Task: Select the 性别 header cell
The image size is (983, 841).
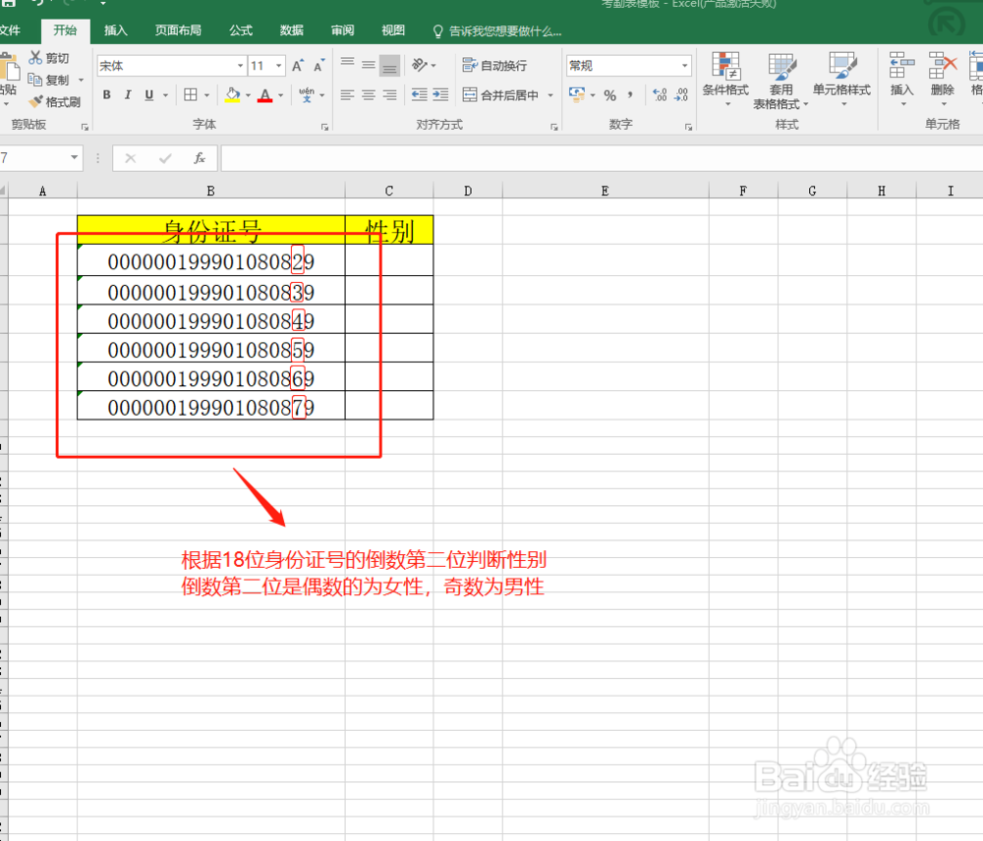Action: coord(389,230)
